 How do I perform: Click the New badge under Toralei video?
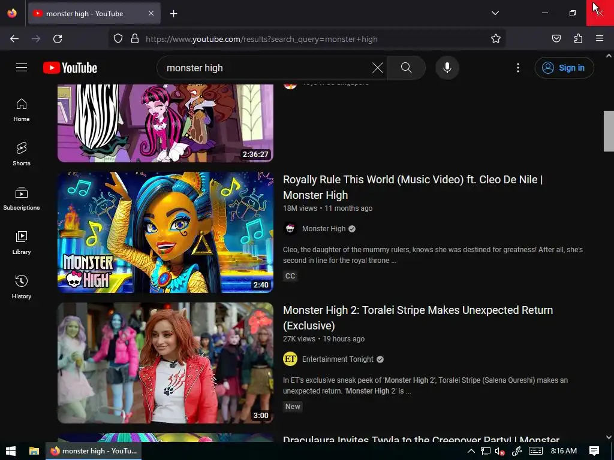[x=293, y=407]
